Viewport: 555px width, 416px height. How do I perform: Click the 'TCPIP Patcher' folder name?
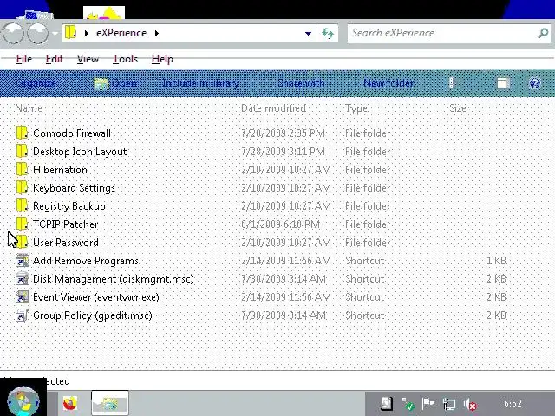[x=66, y=224]
